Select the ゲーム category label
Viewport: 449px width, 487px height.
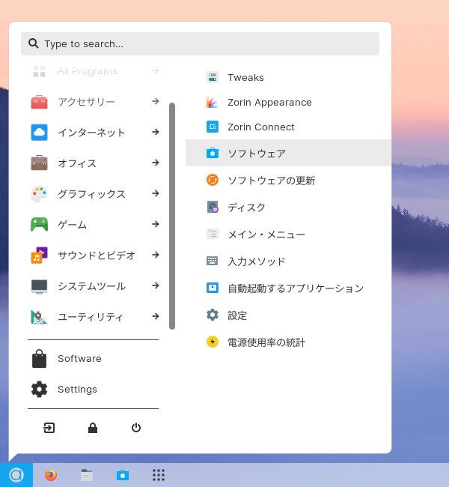[73, 225]
